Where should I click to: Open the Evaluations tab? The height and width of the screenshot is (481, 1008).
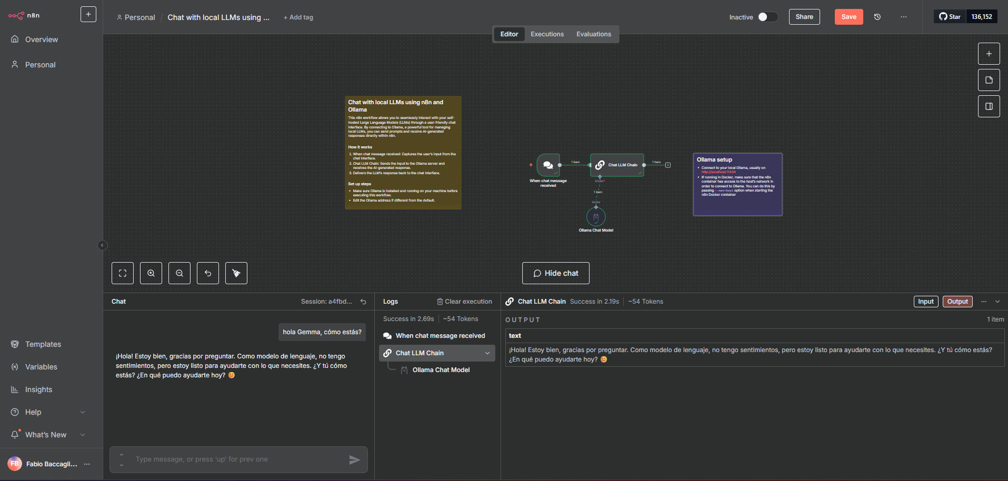(x=593, y=34)
